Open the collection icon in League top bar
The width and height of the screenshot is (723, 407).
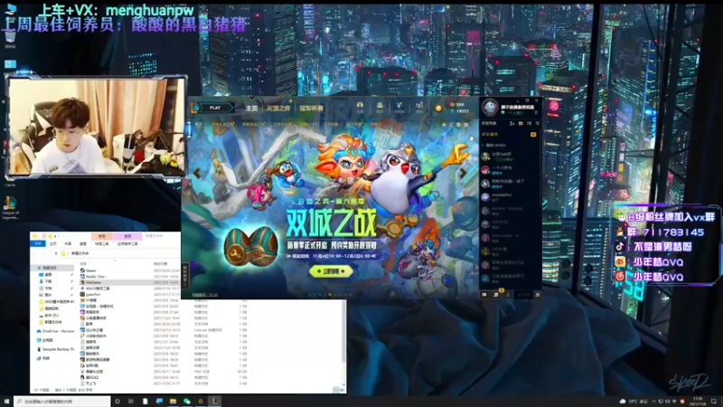tap(380, 107)
